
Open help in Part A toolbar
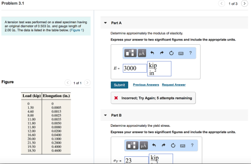tap(190, 53)
